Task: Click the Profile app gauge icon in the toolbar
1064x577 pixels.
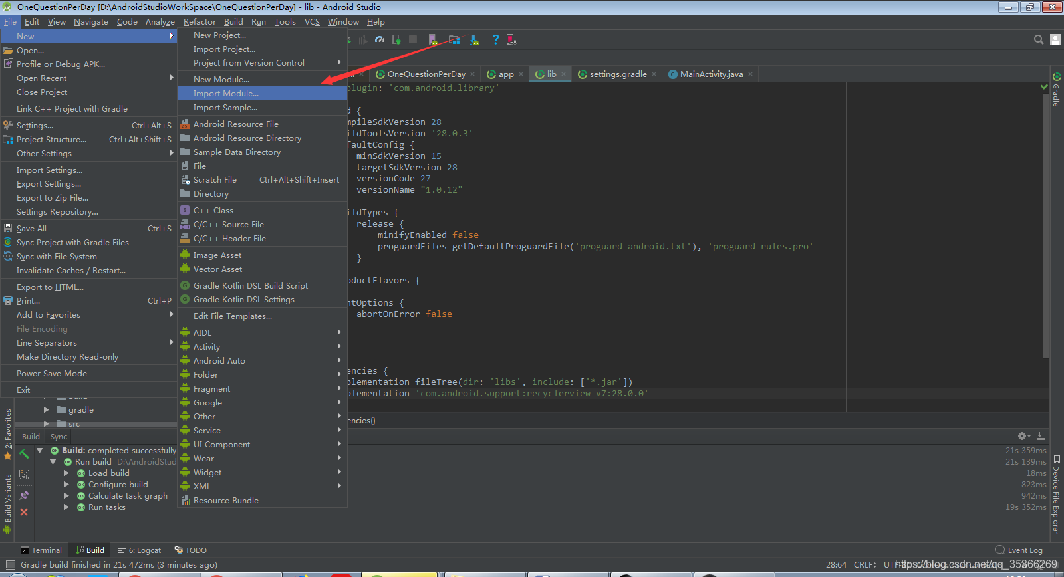Action: click(x=380, y=40)
